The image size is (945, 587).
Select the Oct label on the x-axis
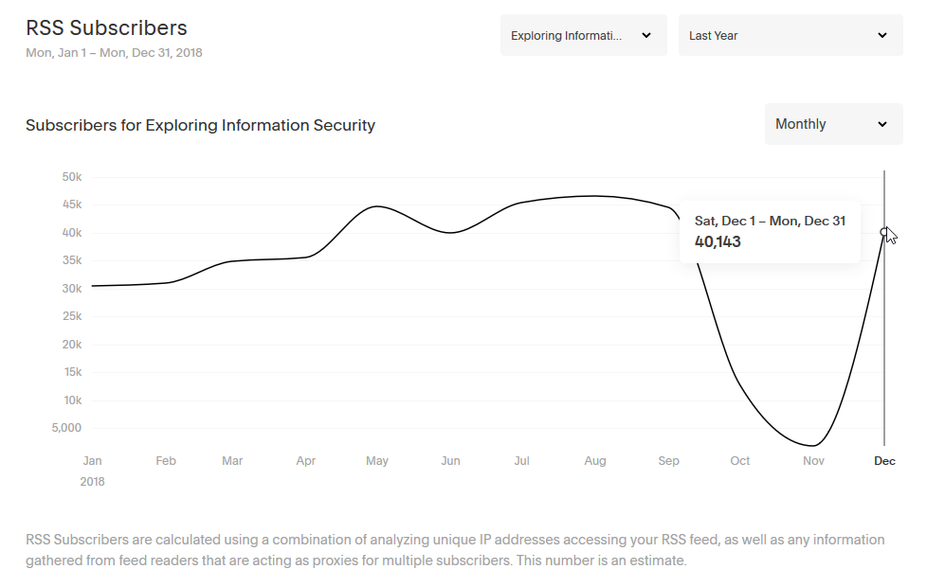[x=740, y=460]
